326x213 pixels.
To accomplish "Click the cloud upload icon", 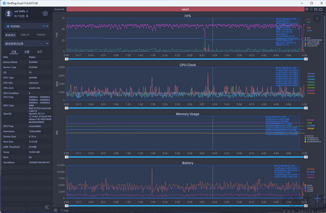I will tap(321, 10).
